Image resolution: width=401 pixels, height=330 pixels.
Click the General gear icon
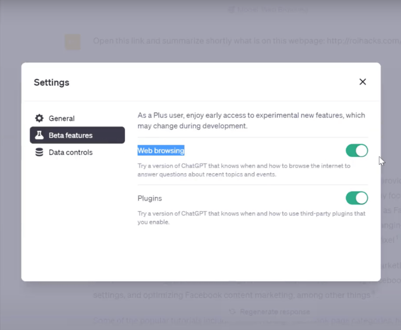pos(39,118)
